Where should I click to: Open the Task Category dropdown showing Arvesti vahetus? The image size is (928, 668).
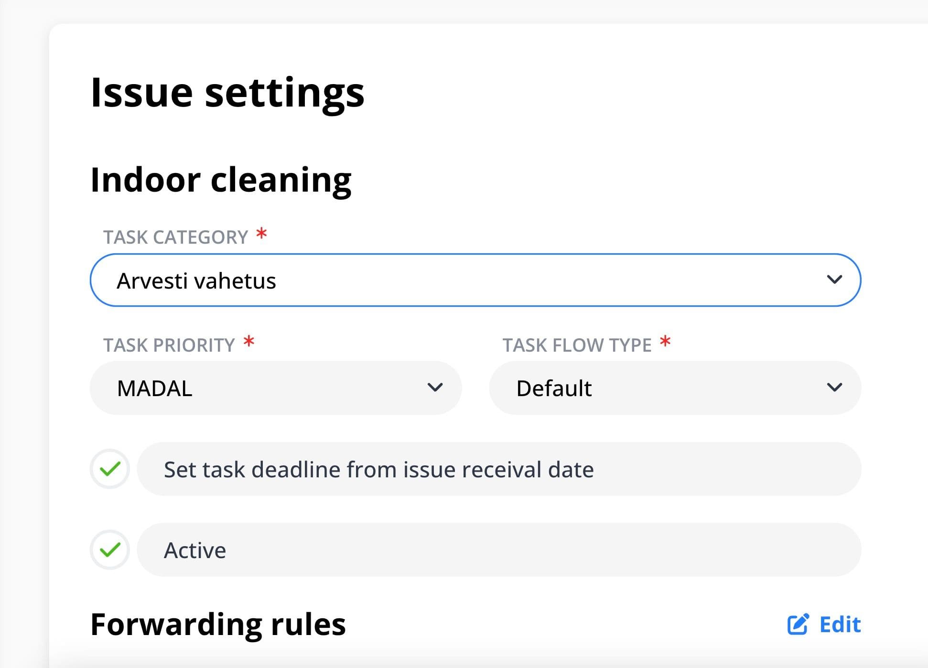click(x=475, y=280)
